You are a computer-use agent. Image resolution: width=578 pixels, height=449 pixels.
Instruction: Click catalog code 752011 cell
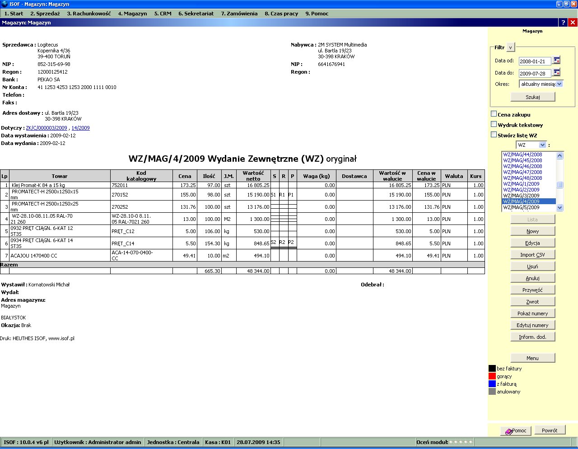(141, 185)
